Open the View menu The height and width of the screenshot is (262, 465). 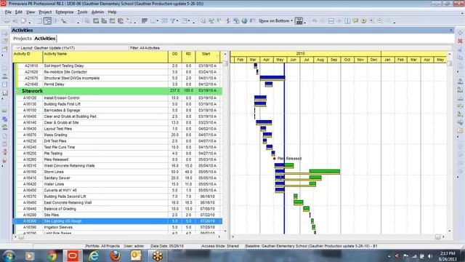[31, 12]
